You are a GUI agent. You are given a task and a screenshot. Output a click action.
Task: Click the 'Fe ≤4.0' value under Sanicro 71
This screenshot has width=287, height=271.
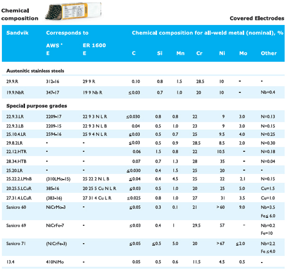[x=268, y=252]
